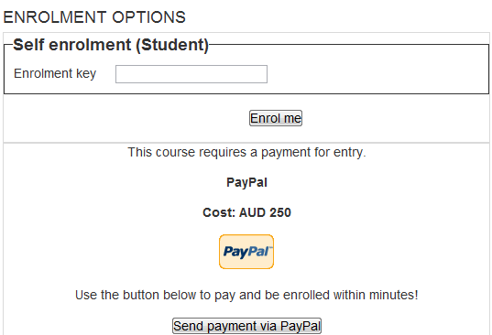Focus the Enrolment key text field
492x335 pixels.
[x=191, y=74]
